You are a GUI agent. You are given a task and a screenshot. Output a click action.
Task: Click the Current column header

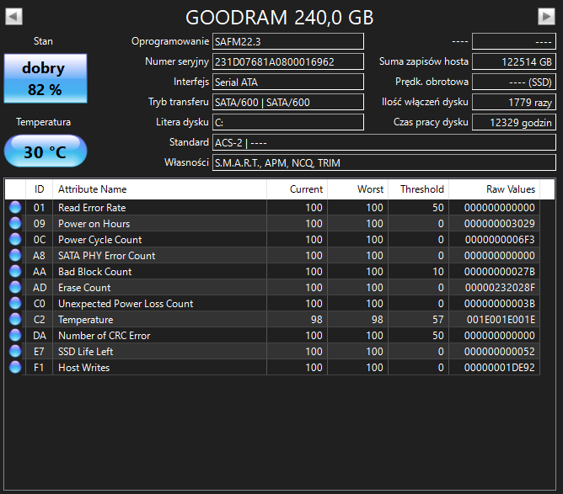(x=297, y=189)
